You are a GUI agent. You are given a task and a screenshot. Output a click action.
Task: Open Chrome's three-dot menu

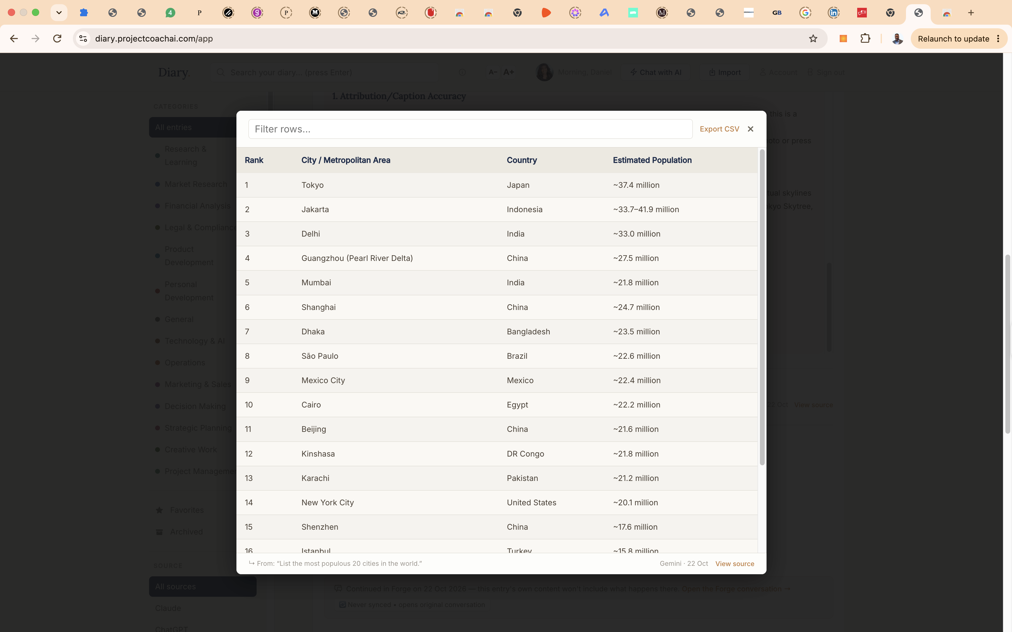999,39
